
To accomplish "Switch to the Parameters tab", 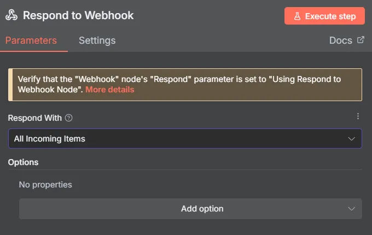I will (x=31, y=40).
